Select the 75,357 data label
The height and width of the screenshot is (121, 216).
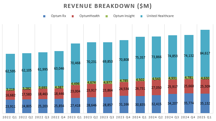140,57
